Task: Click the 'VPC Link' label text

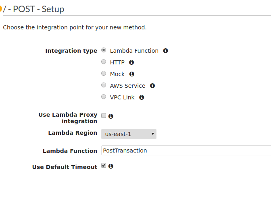Action: (122, 97)
